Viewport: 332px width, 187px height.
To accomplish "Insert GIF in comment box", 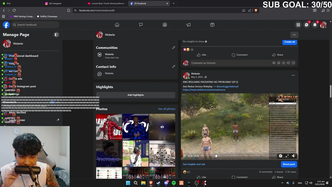I will [288, 63].
